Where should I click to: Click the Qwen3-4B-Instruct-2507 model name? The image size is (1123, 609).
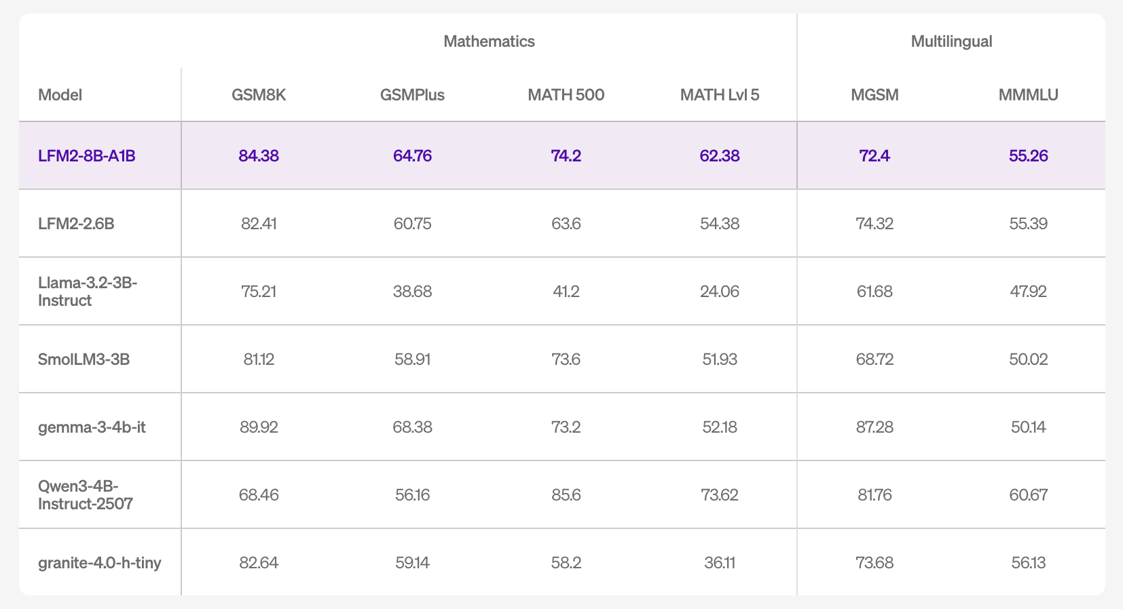coord(86,495)
